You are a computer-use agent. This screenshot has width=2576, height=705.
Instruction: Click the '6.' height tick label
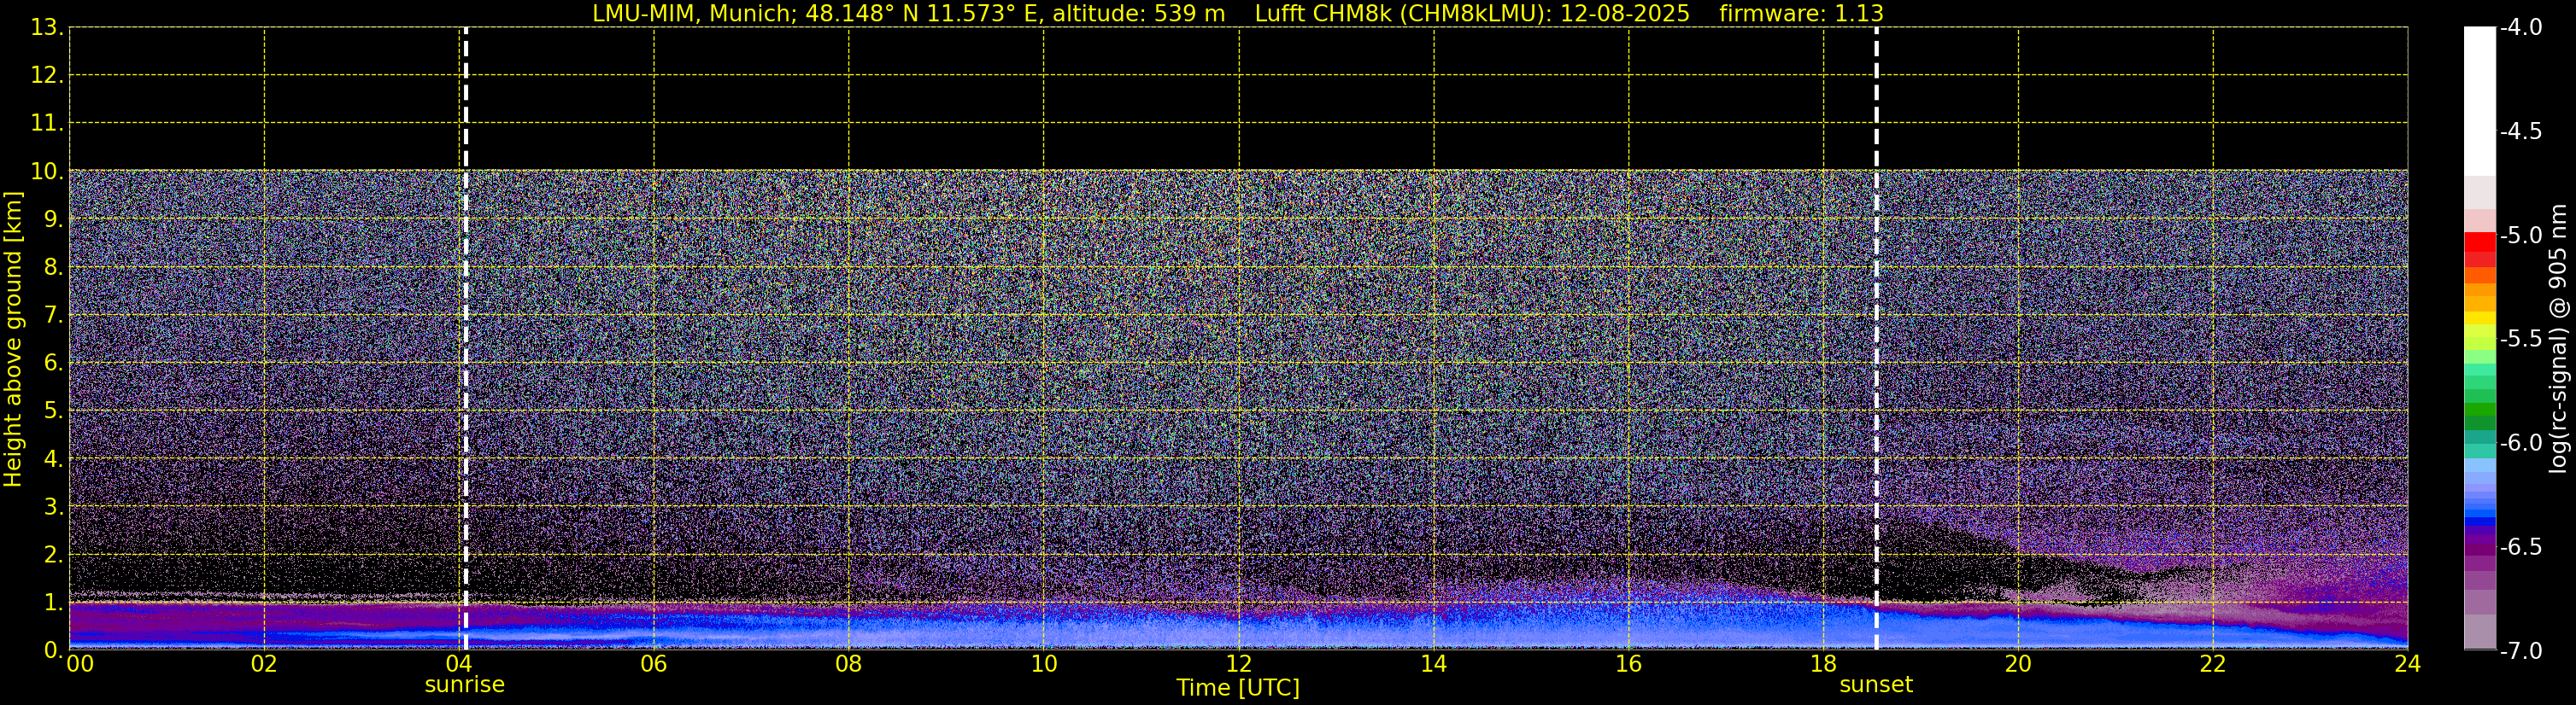pyautogui.click(x=53, y=363)
